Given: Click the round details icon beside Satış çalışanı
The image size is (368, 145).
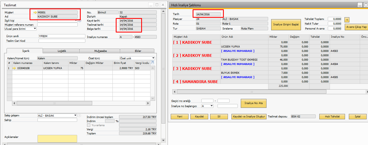Looking at the screenshot, I should pyautogui.click(x=80, y=116).
